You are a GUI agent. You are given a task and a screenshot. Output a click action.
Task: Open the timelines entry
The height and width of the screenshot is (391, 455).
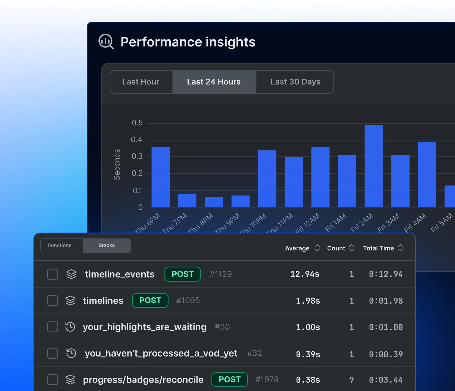pos(103,301)
